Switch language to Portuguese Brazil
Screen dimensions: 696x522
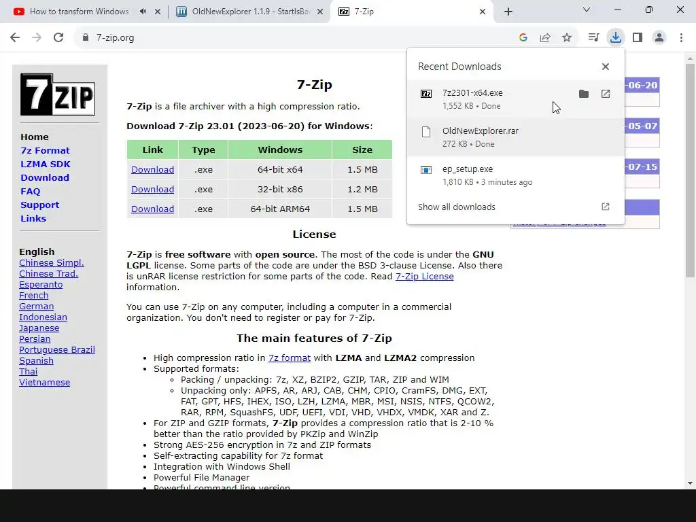57,350
